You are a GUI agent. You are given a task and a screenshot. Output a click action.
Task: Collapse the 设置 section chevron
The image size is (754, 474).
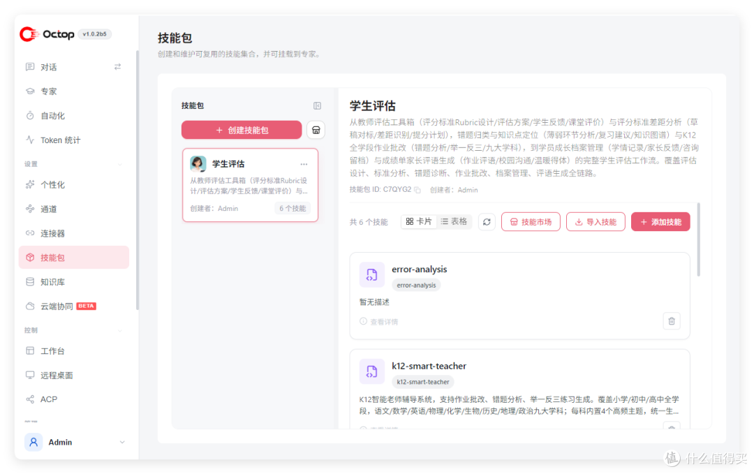(x=120, y=165)
